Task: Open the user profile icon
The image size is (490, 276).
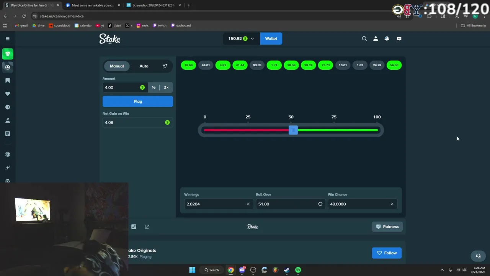Action: coord(376,38)
